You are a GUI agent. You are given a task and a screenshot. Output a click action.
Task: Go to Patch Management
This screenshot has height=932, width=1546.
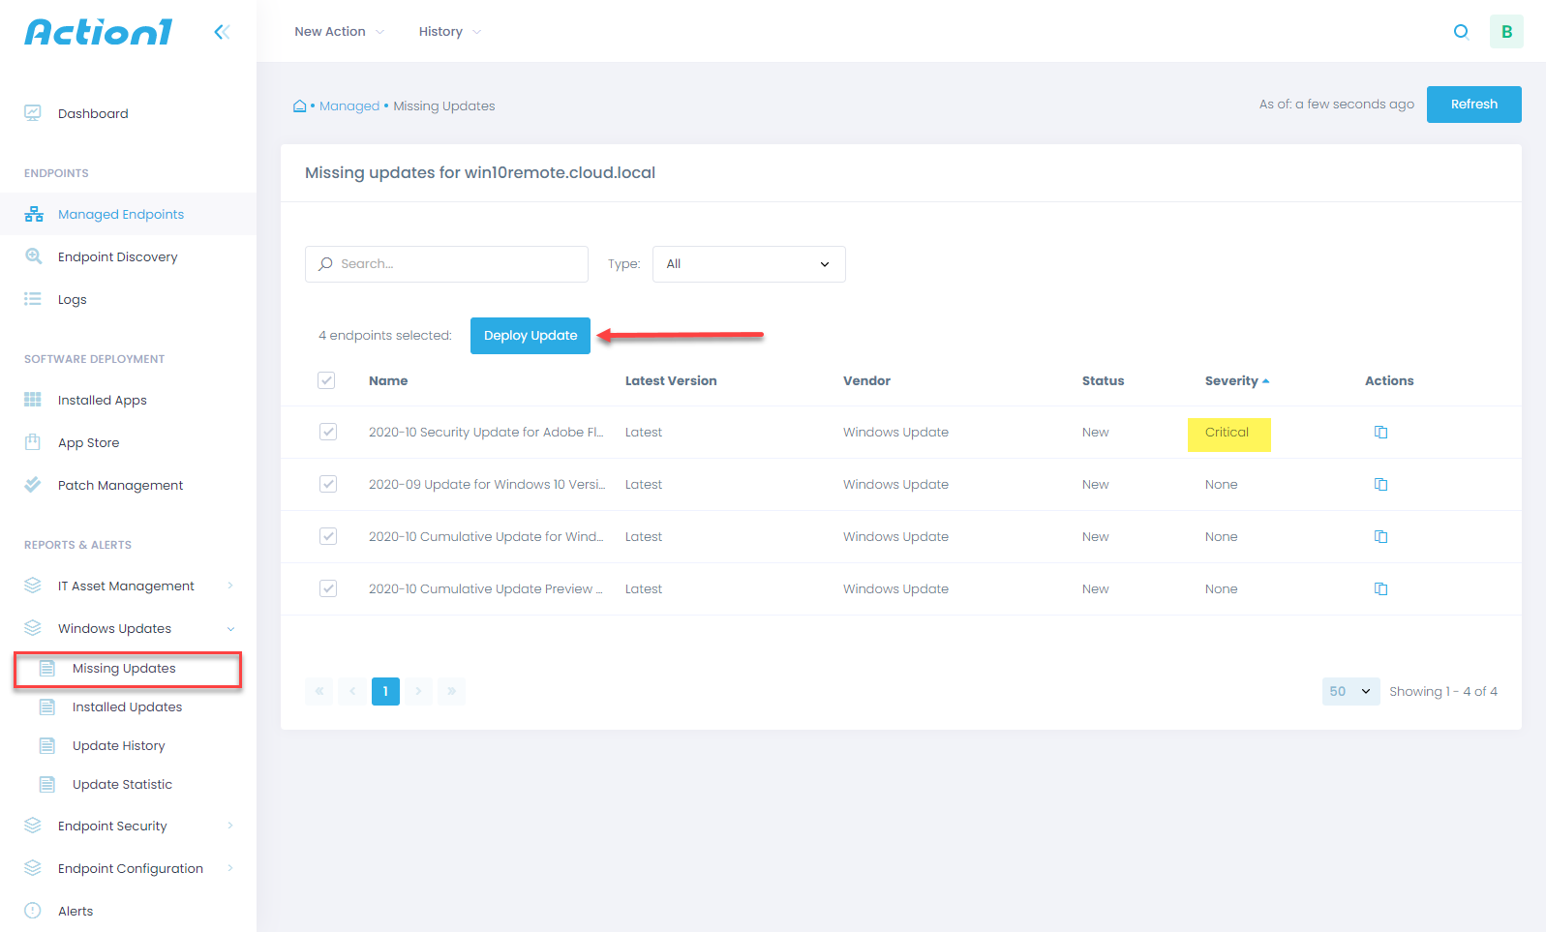click(x=120, y=485)
